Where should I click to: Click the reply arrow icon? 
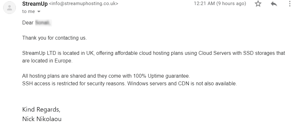pyautogui.click(x=274, y=4)
